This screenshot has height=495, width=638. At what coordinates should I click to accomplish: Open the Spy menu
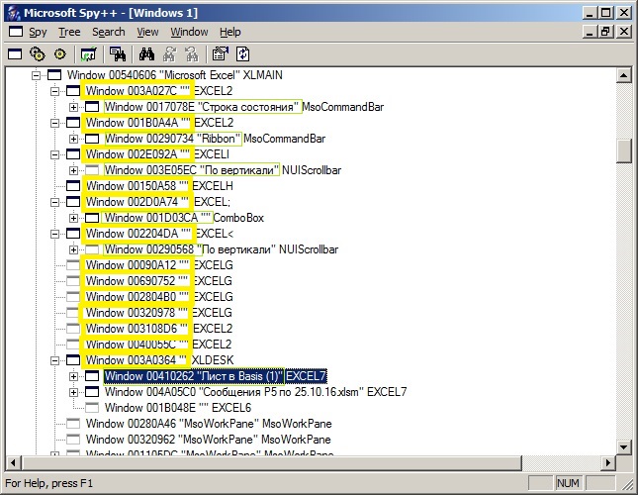pyautogui.click(x=37, y=32)
